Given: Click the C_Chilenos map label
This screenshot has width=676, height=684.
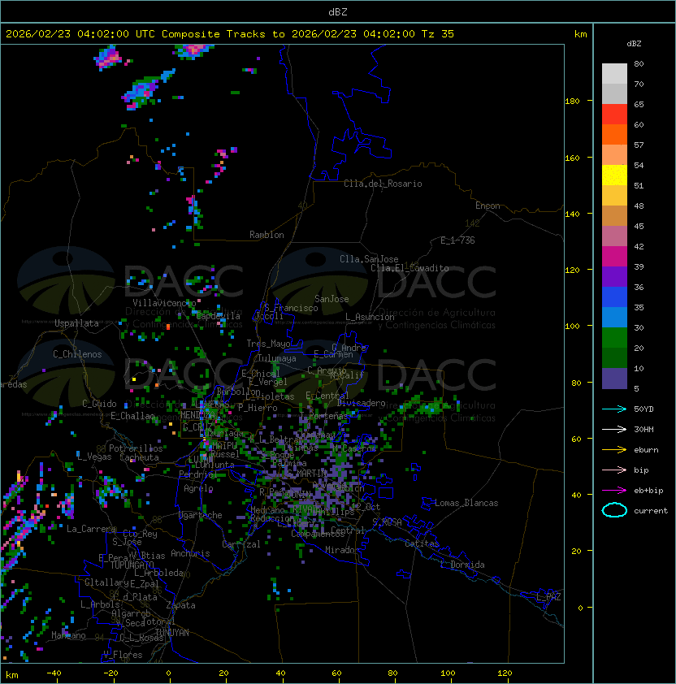Looking at the screenshot, I should coord(77,354).
